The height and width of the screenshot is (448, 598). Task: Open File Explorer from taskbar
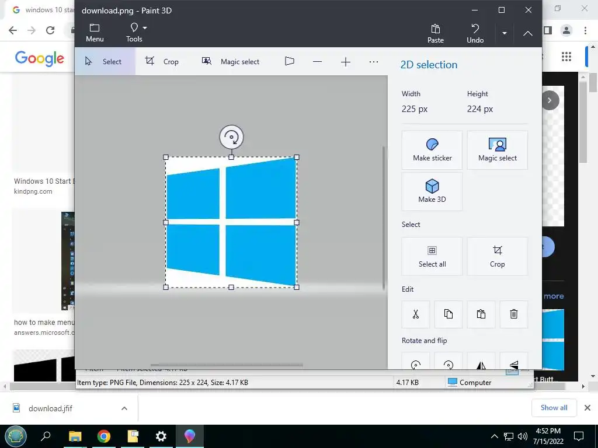pyautogui.click(x=75, y=436)
